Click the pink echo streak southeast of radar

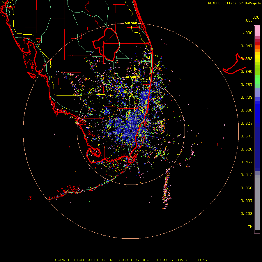click(x=167, y=189)
